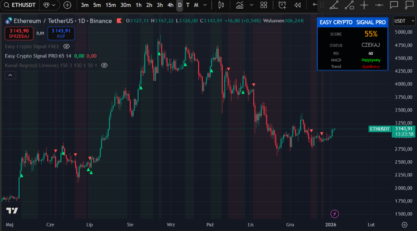Switch to the 30m timeframe
The image size is (417, 231).
pyautogui.click(x=125, y=5)
